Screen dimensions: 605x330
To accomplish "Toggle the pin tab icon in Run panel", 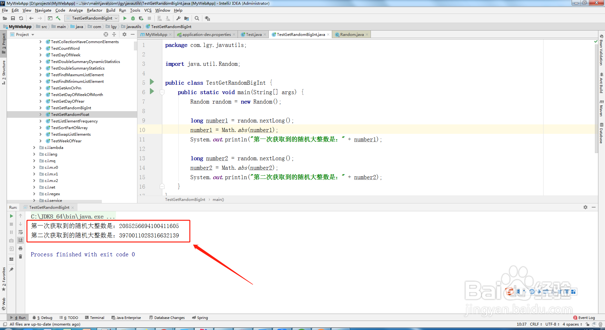I will click(11, 270).
